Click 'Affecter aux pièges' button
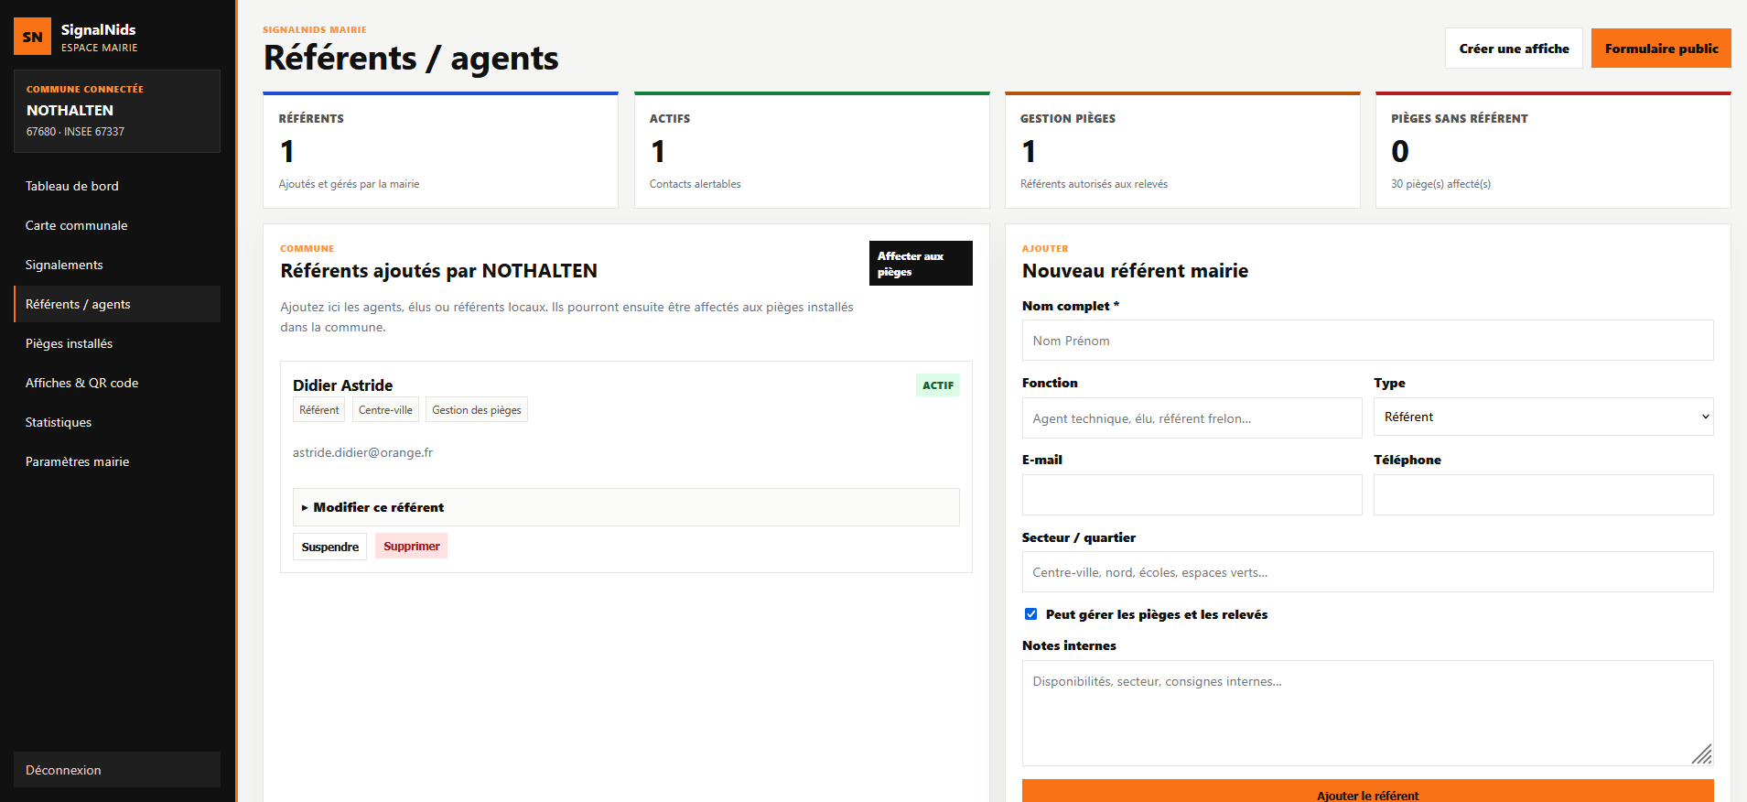 tap(921, 264)
